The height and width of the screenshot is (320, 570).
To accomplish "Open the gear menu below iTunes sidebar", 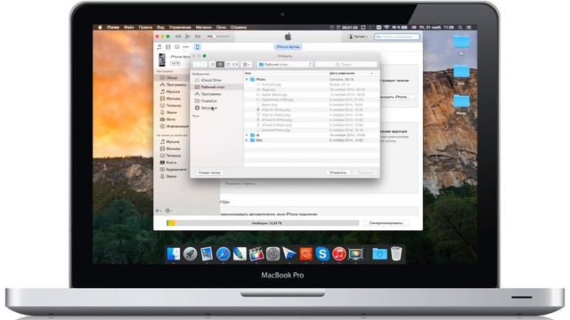I will click(x=168, y=211).
